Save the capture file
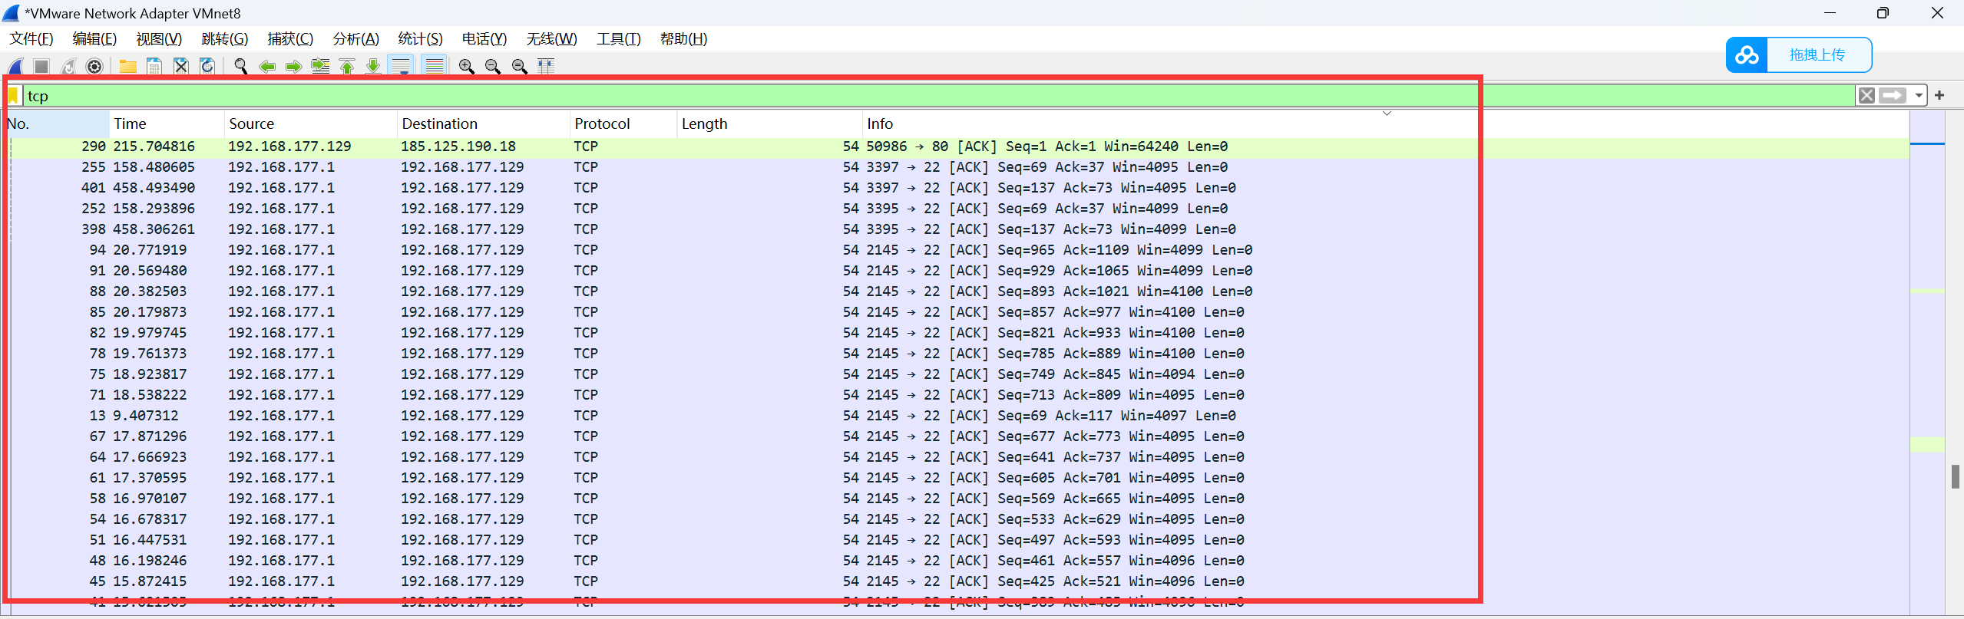Screen dimensions: 1964x619 tap(154, 67)
